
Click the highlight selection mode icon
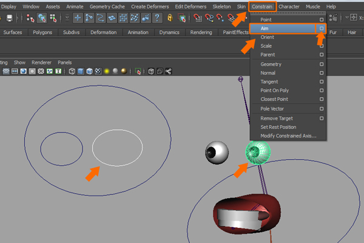[x=181, y=18]
